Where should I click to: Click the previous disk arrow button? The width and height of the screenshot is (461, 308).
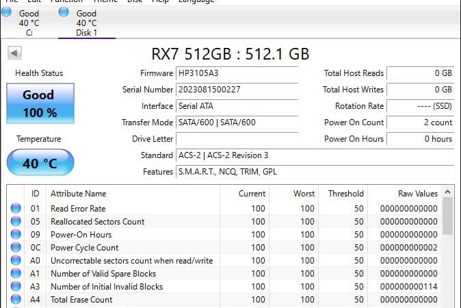point(14,53)
